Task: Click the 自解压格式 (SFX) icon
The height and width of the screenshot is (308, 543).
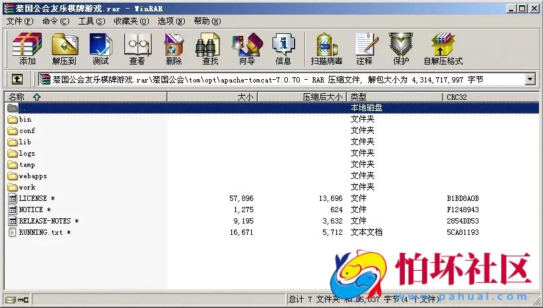Action: (443, 49)
